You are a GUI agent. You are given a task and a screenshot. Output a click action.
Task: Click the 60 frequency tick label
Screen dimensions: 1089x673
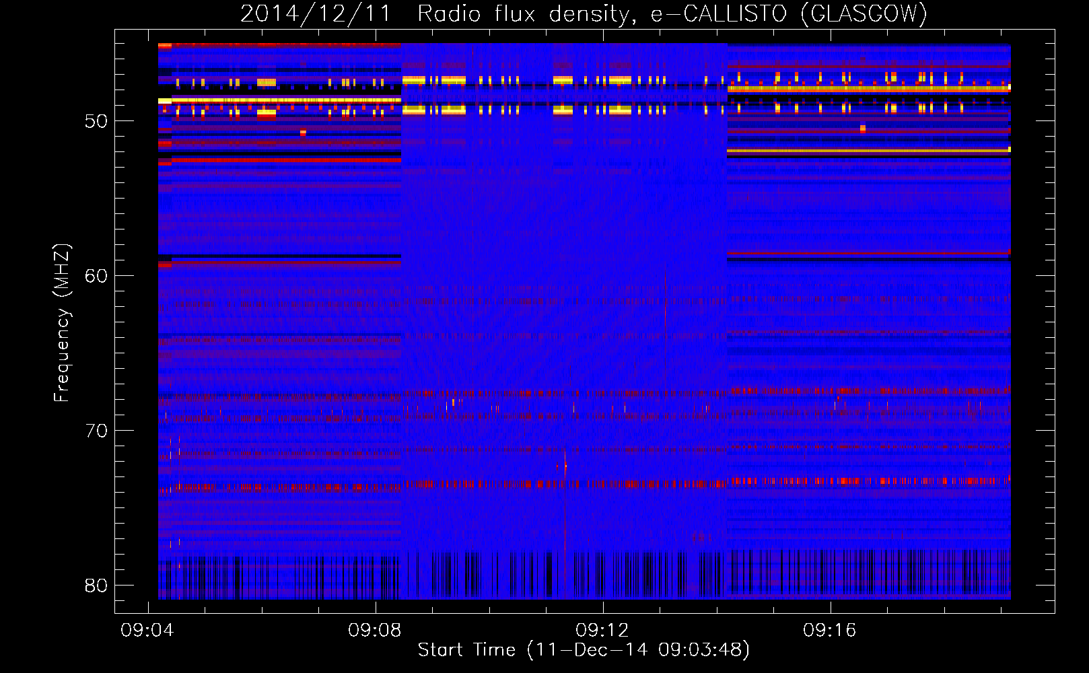click(96, 277)
